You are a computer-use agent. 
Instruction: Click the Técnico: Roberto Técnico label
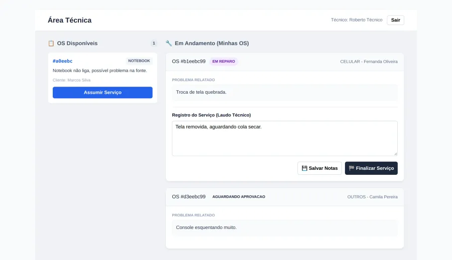357,20
